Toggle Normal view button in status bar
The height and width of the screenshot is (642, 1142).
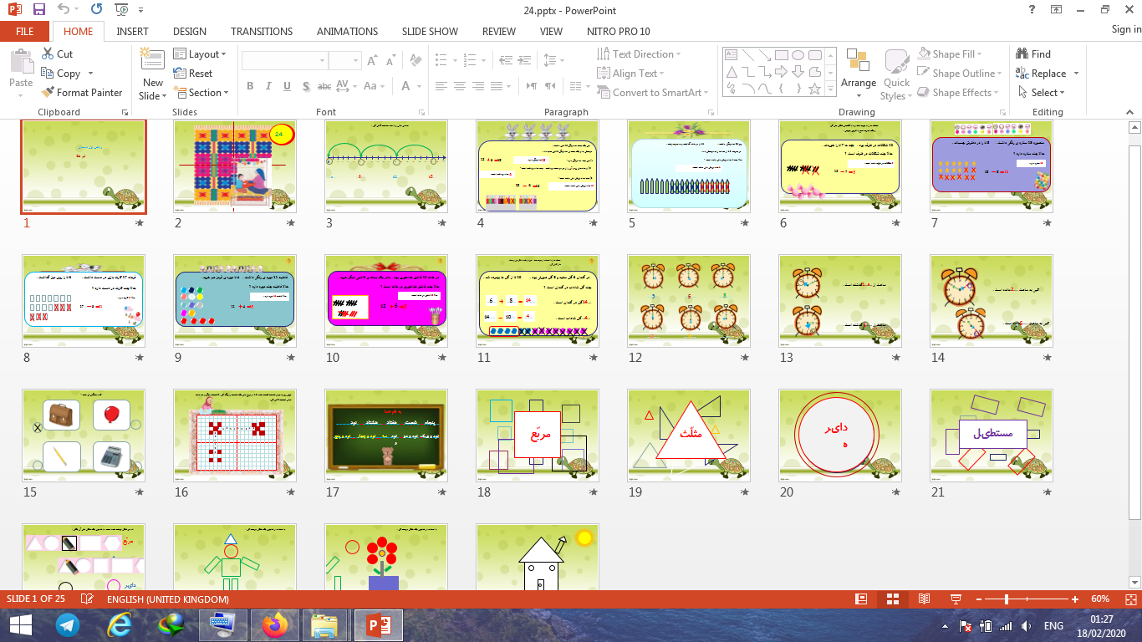click(861, 599)
